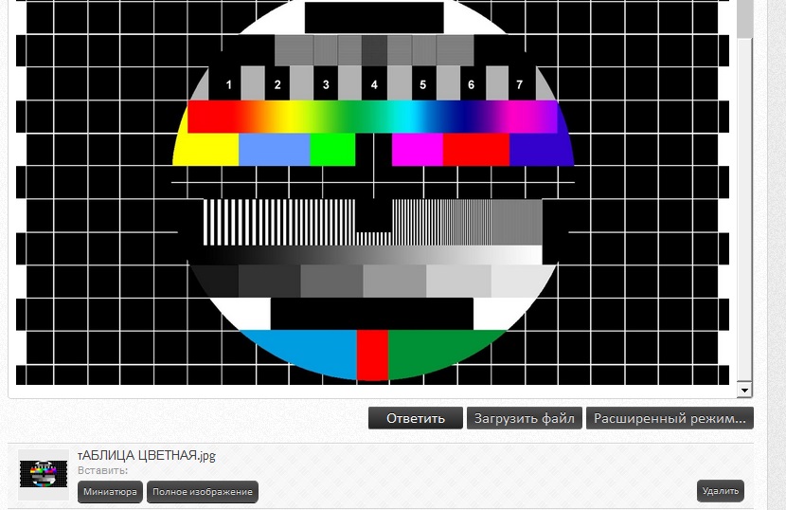Click number 7 in the test pattern
This screenshot has width=786, height=510.
(519, 85)
